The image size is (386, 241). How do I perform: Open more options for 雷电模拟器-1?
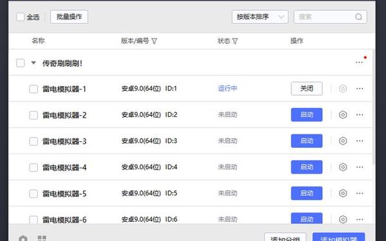360,89
